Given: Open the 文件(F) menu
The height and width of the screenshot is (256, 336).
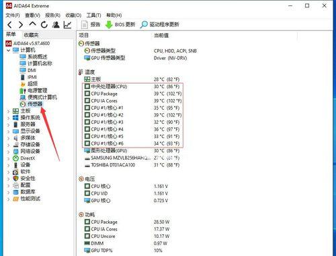Looking at the screenshot, I should pyautogui.click(x=13, y=15).
